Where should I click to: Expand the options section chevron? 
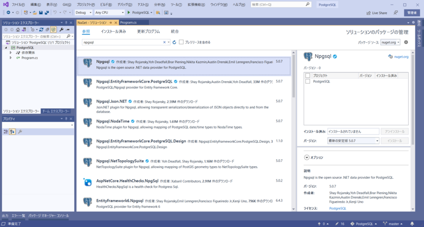[x=307, y=157]
